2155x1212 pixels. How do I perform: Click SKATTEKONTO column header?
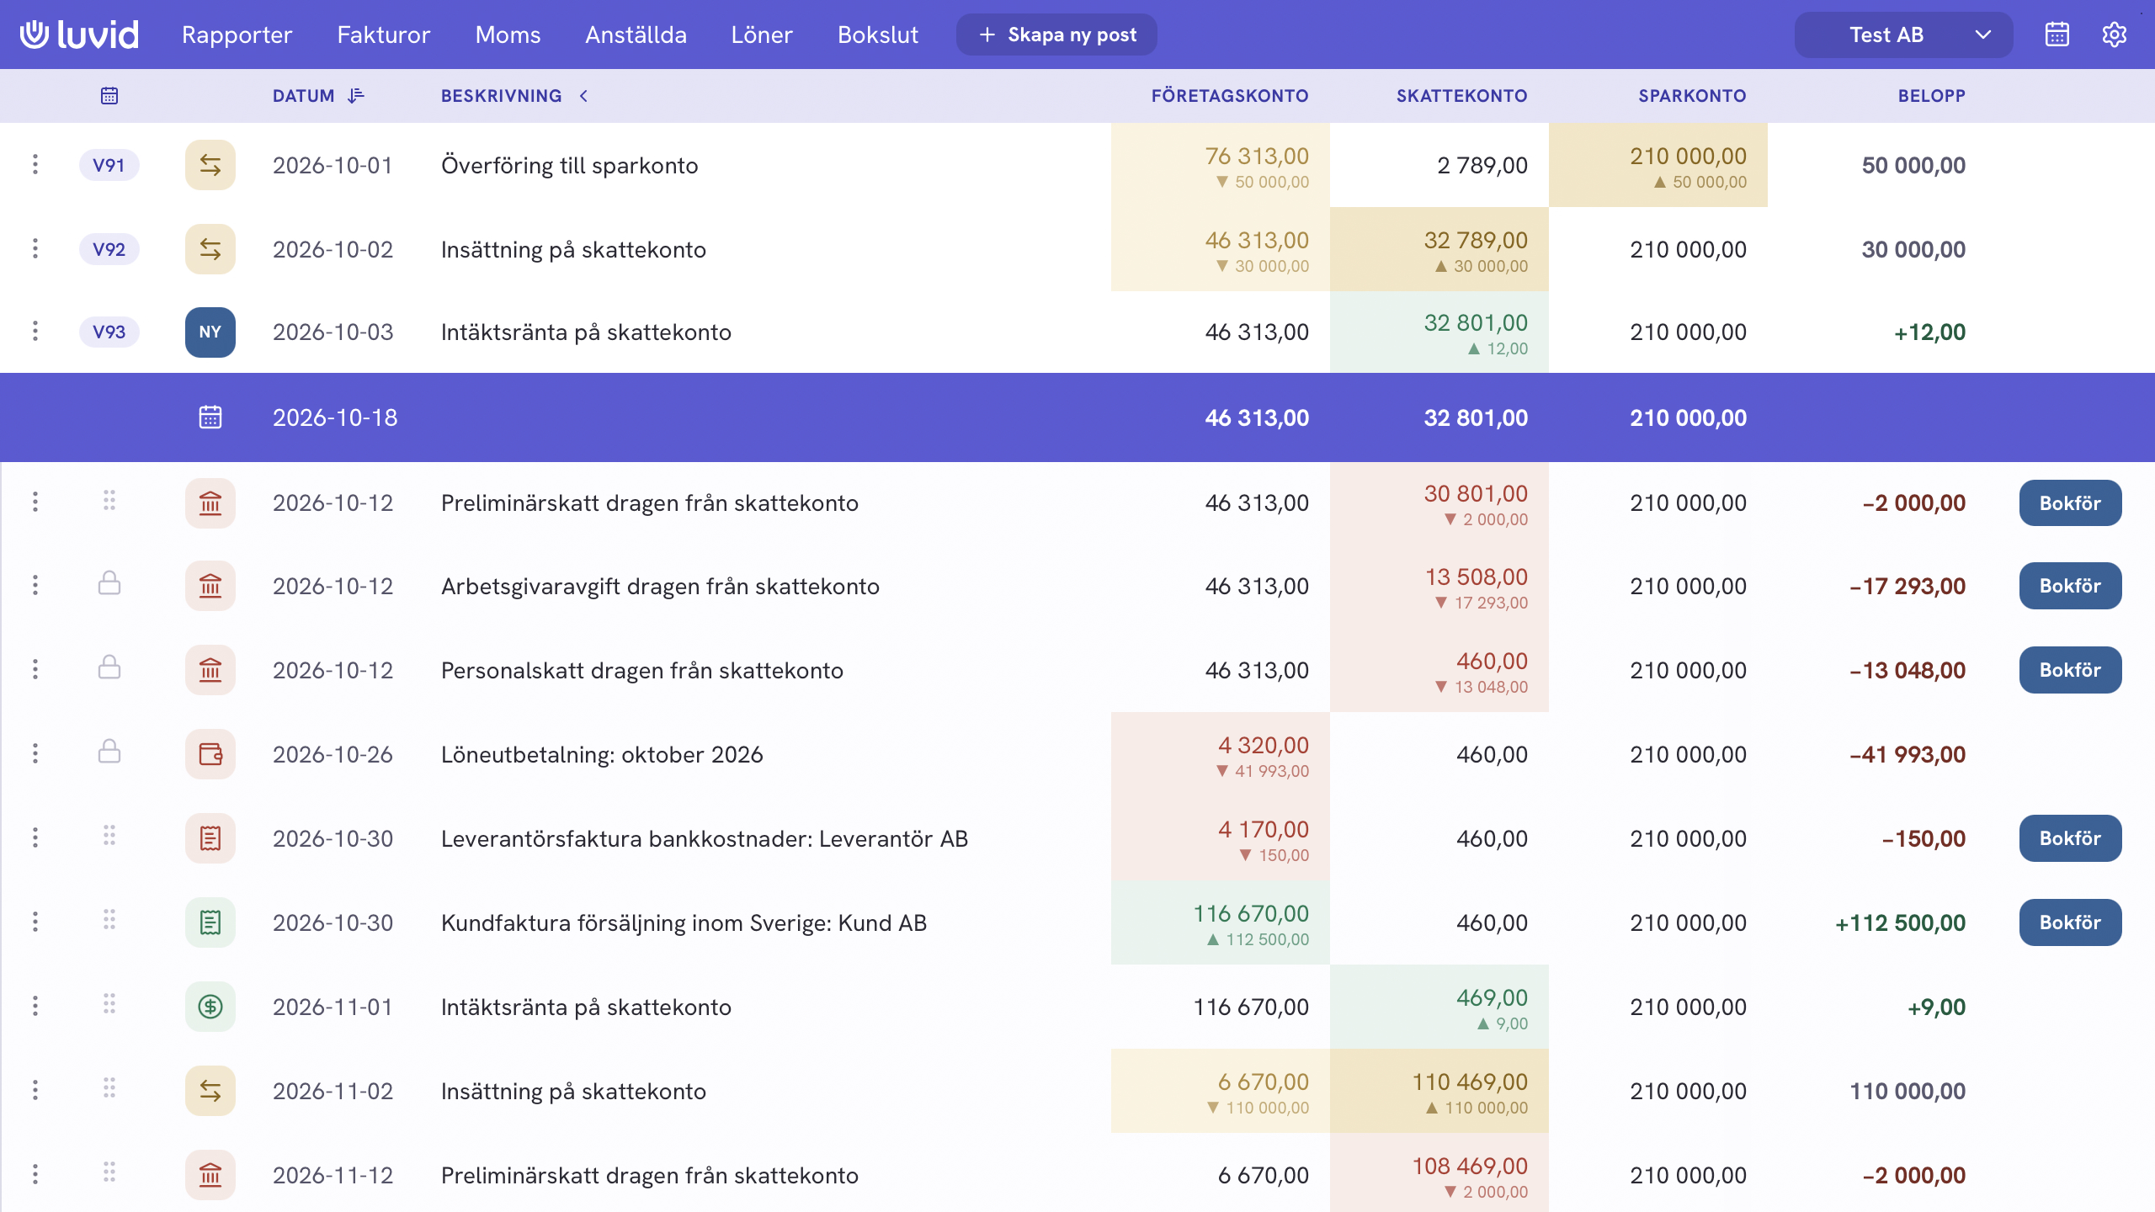(1461, 96)
